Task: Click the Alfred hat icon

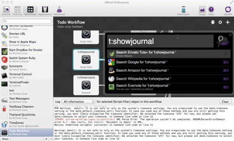Action: pos(223,41)
